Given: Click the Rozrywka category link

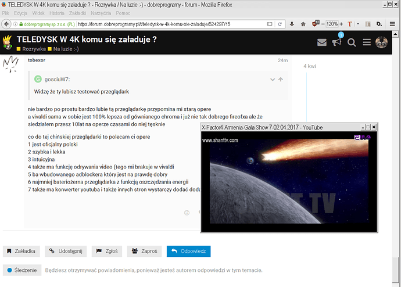Looking at the screenshot, I should [x=34, y=49].
